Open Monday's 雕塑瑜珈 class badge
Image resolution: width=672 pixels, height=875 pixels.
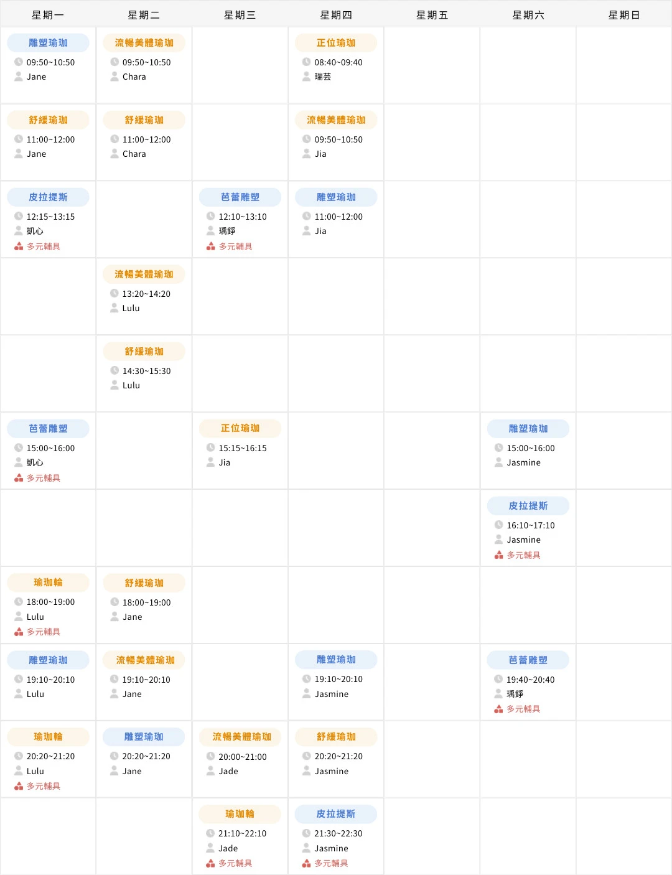pyautogui.click(x=48, y=42)
